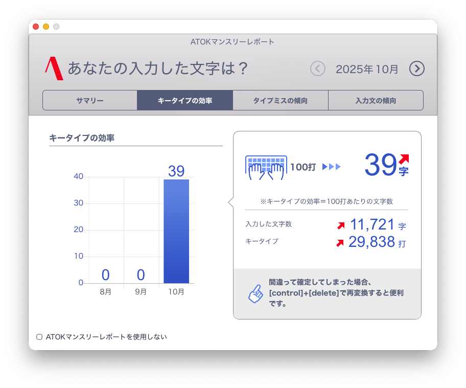Click the triple blue arrows after 100打
Screen dimensions: 466x388
click(x=331, y=167)
